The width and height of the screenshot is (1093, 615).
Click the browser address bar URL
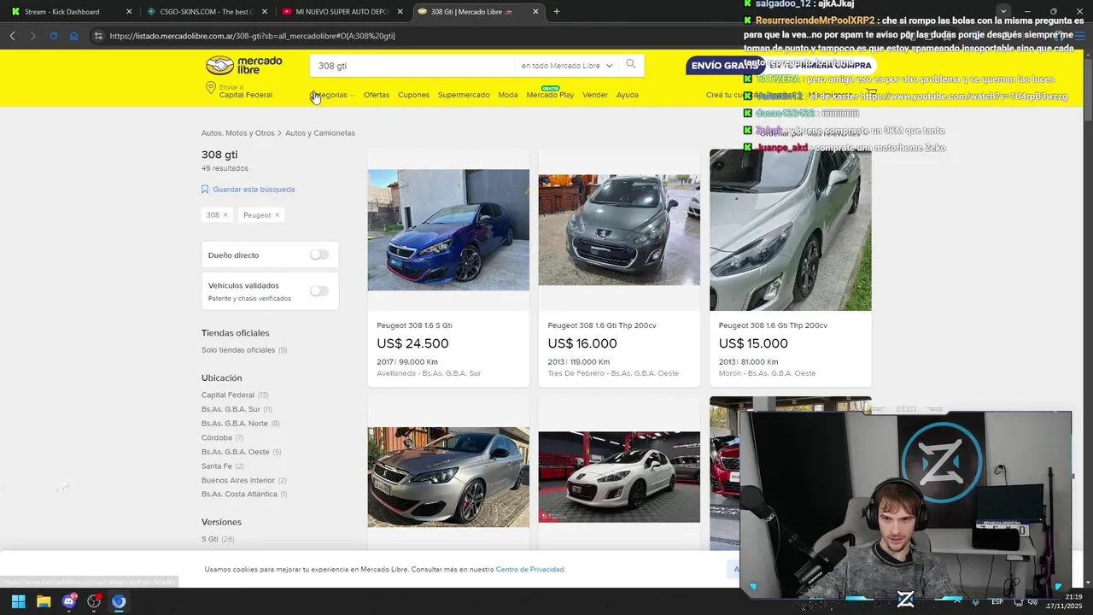[253, 36]
